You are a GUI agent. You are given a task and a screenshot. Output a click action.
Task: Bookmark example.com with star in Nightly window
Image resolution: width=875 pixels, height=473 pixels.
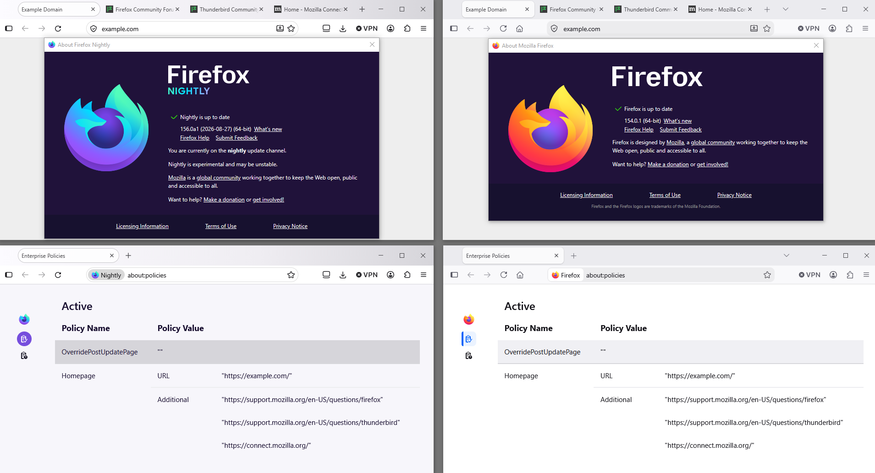[x=291, y=28]
